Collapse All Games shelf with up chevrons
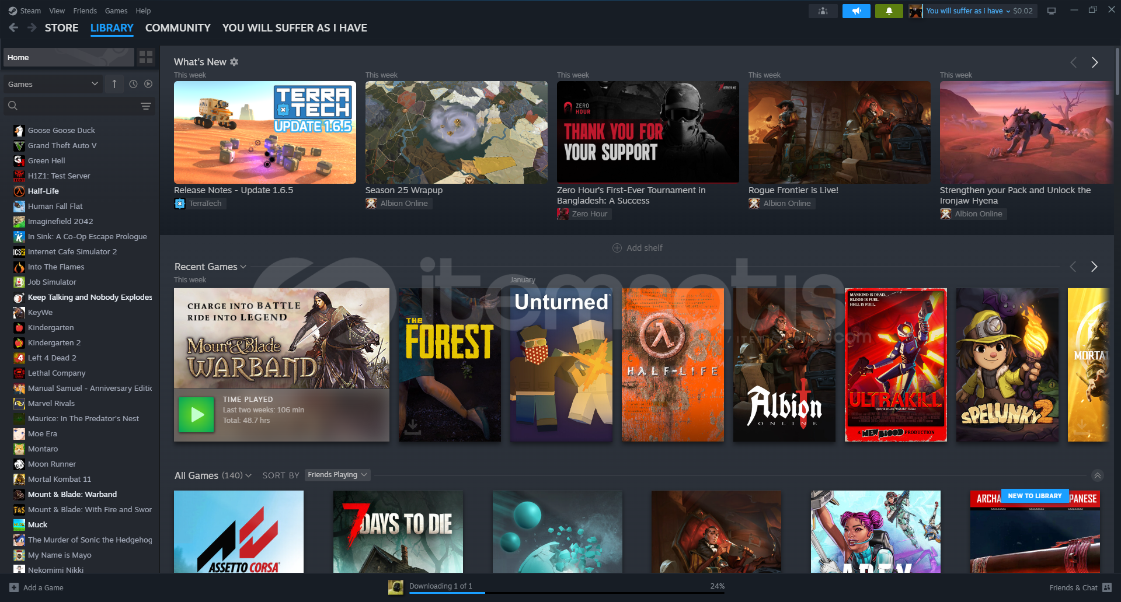The image size is (1121, 602). coord(1098,475)
